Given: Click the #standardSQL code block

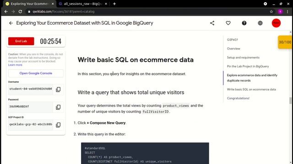Looking at the screenshot, I should pyautogui.click(x=145, y=154).
